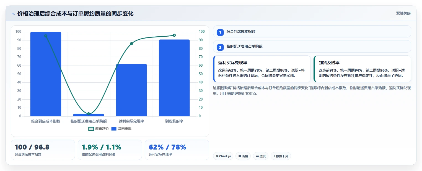The image size is (422, 171).
Task: Click the x-axis label 临时配送费用占采购额
Action: pyautogui.click(x=89, y=121)
